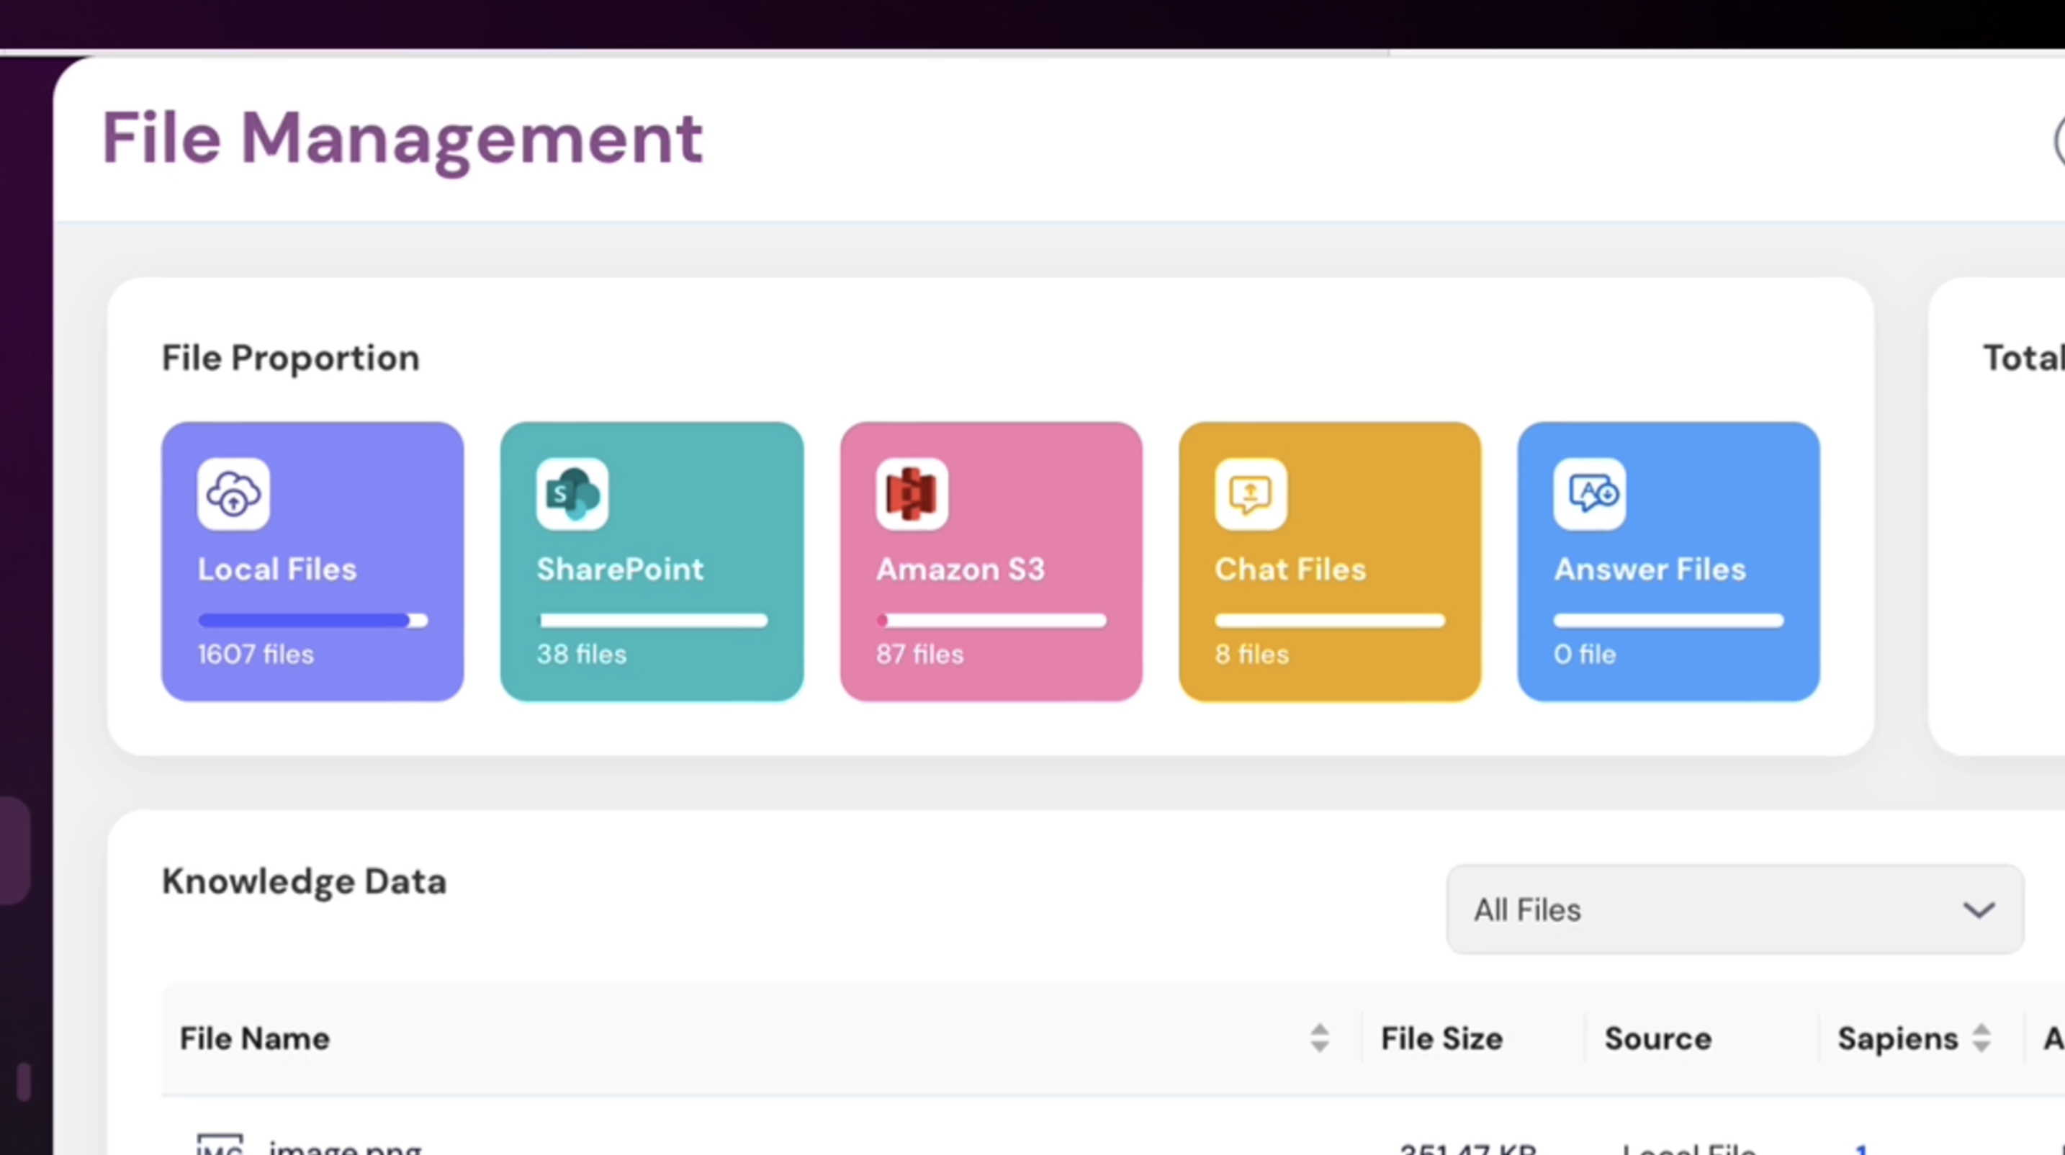Select the Local Files card title

[x=276, y=569]
